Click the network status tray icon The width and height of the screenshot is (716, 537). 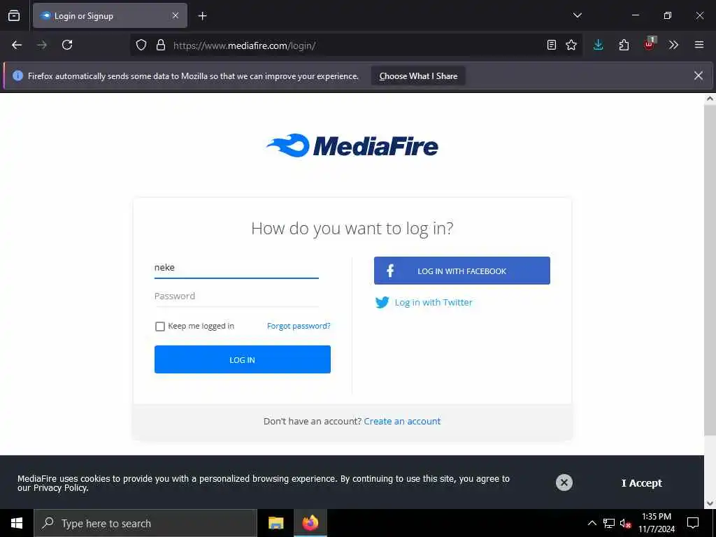coord(609,523)
